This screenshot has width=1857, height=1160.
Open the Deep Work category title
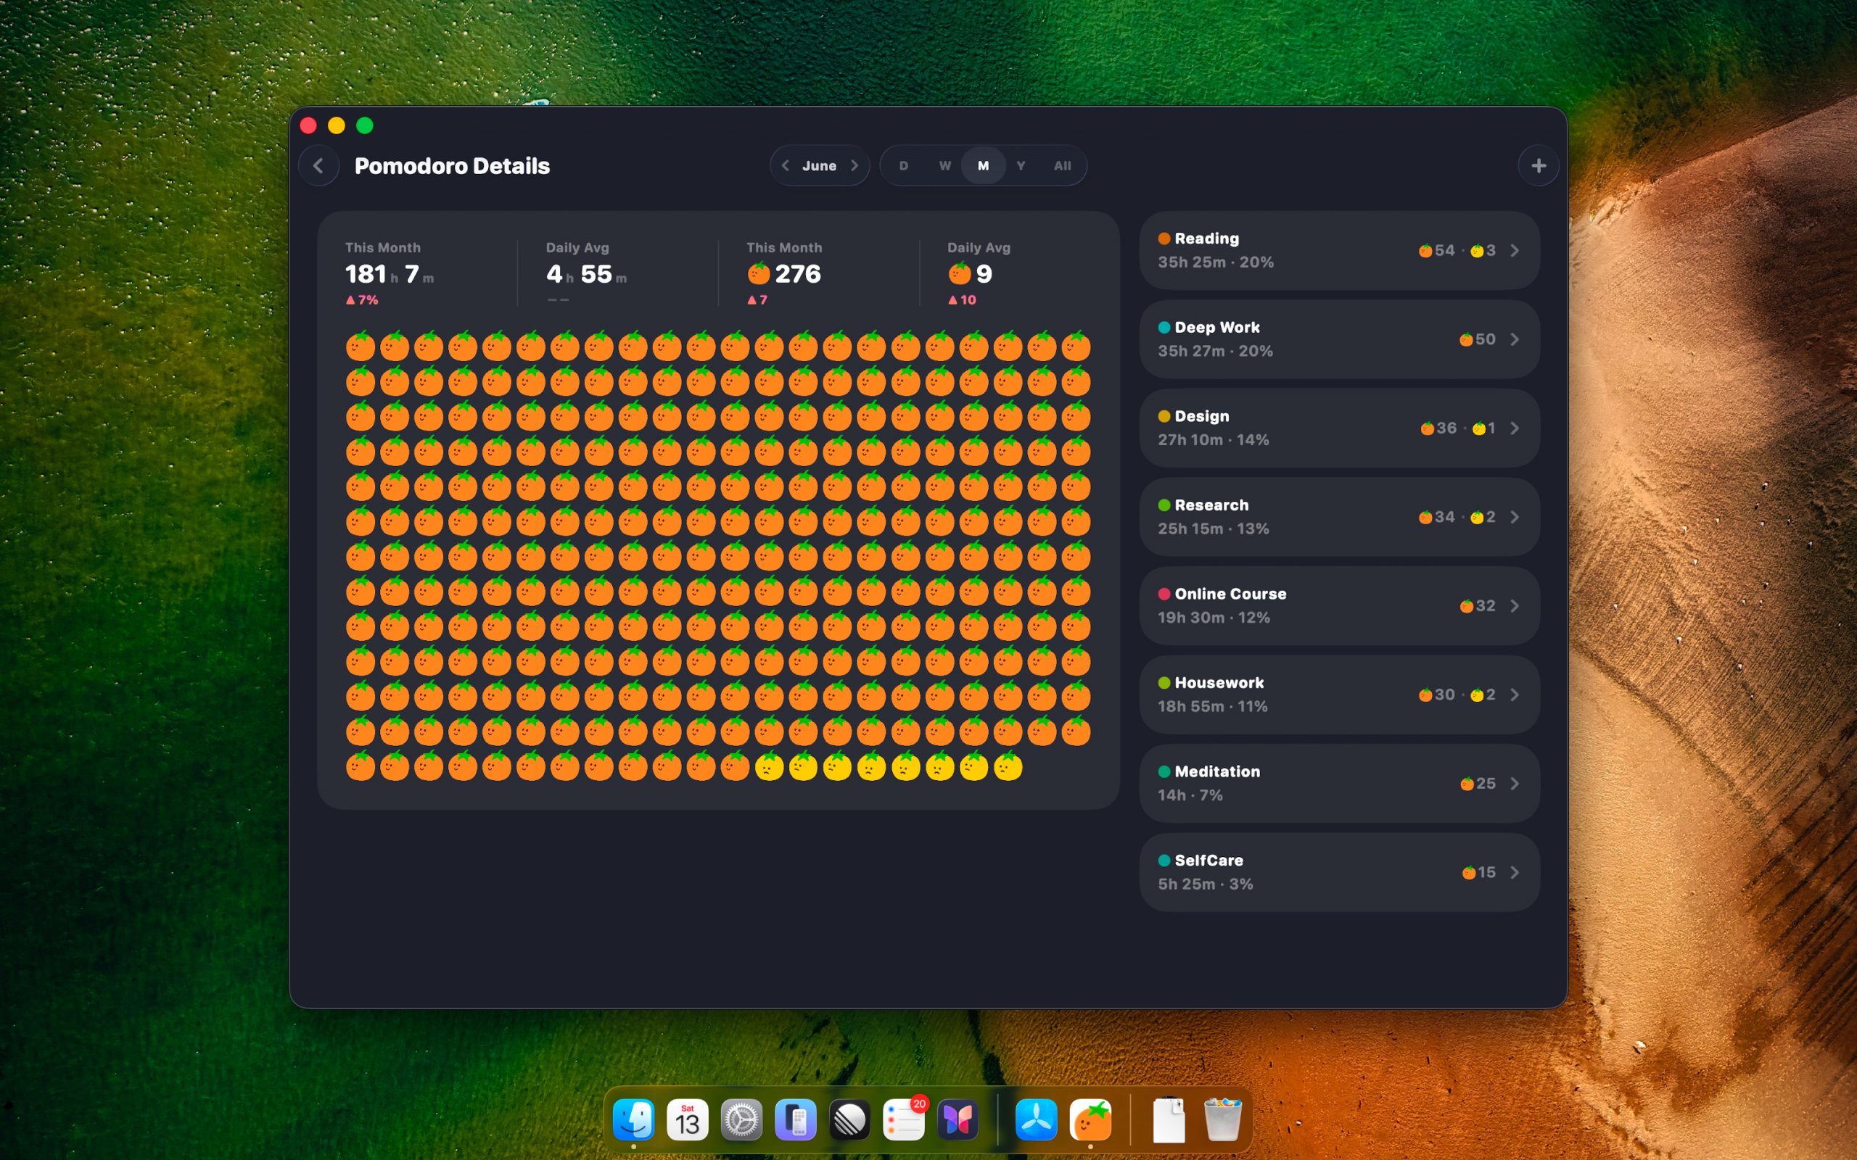point(1217,328)
